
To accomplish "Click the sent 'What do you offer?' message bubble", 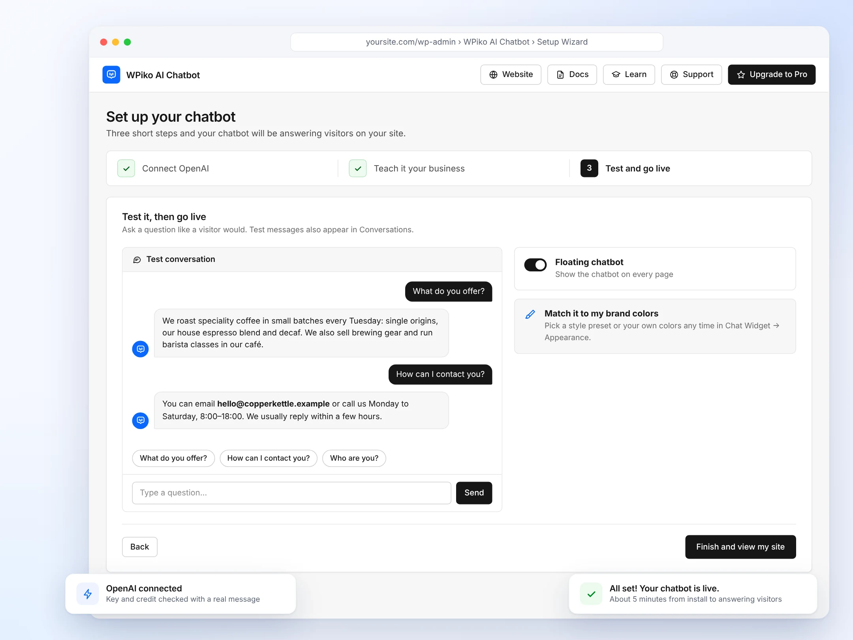I will pos(449,292).
